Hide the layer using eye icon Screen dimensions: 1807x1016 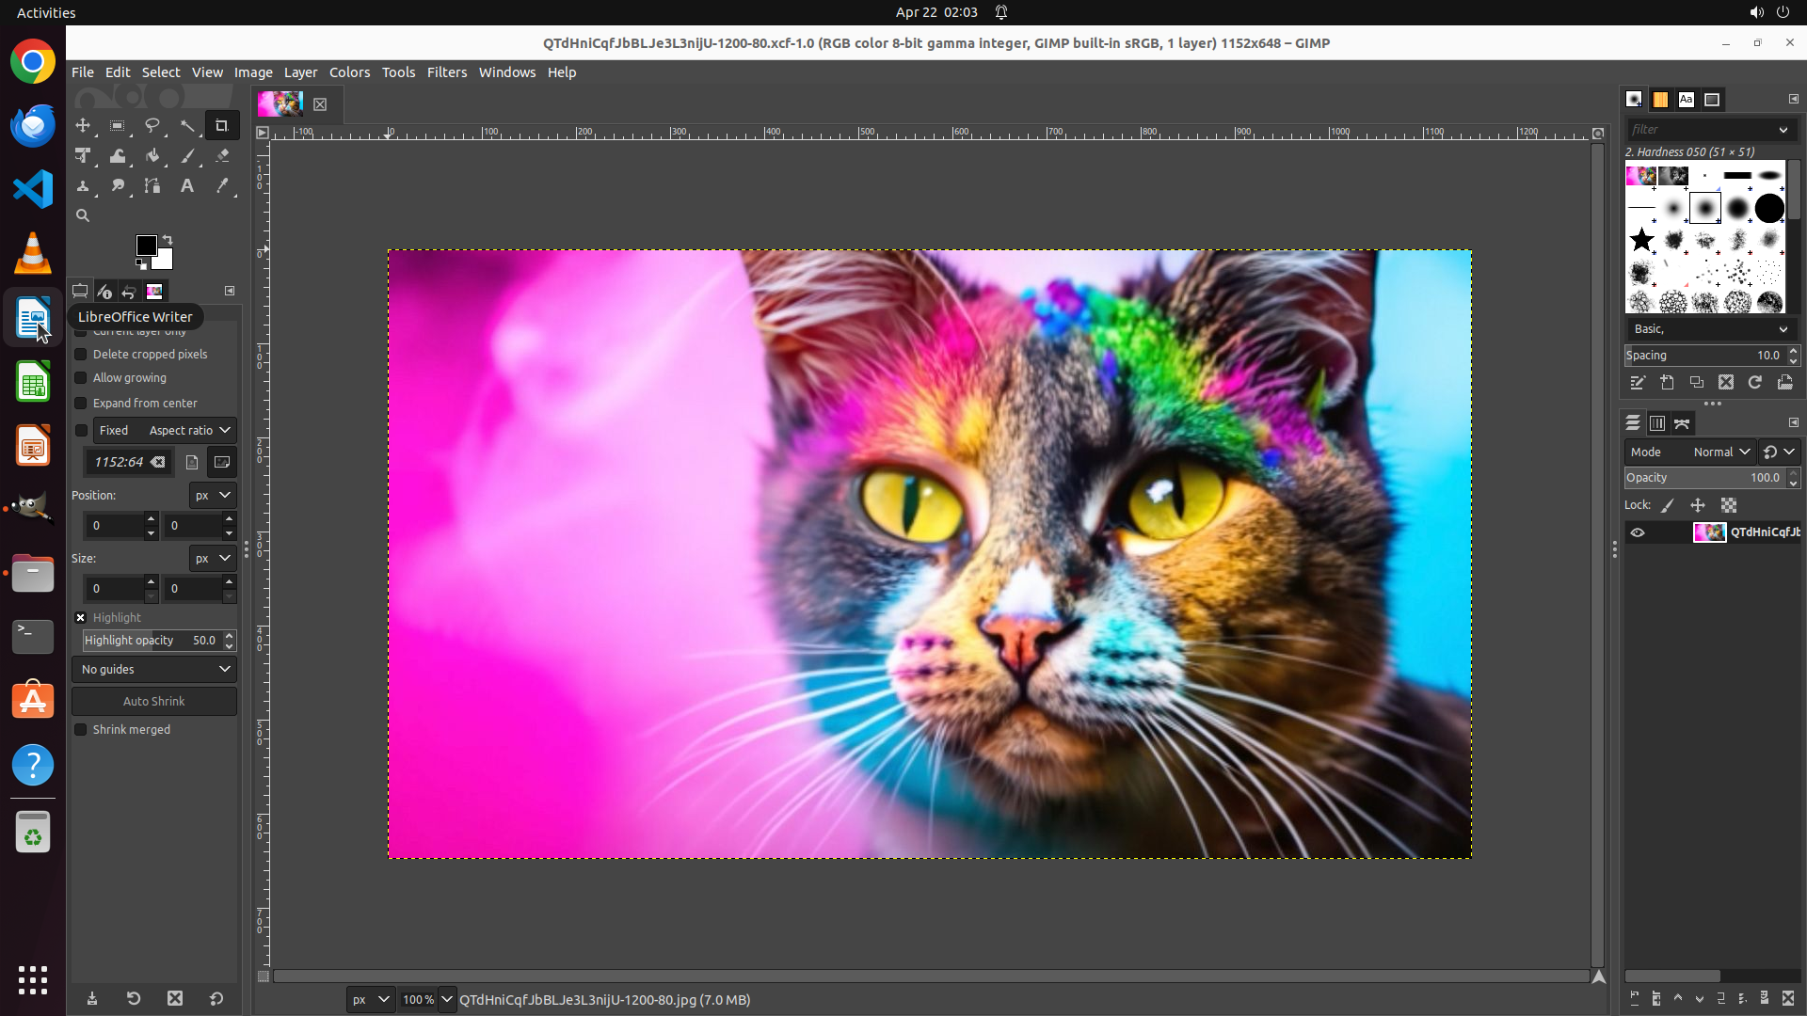[x=1638, y=532]
